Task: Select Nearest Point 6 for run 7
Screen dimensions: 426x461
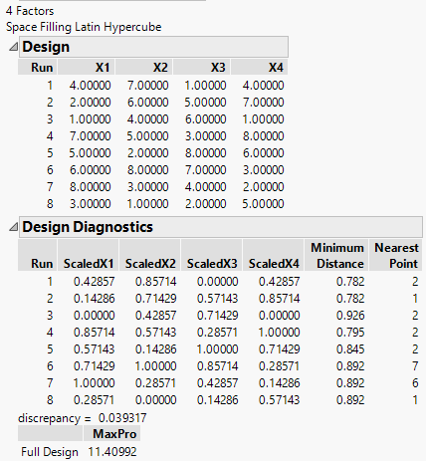Action: 415,383
